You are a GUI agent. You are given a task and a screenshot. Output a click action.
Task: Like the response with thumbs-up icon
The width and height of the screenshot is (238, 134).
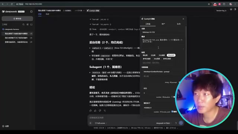95,111
